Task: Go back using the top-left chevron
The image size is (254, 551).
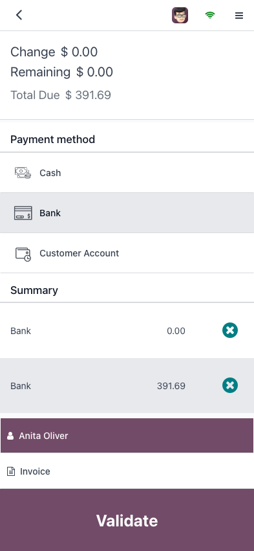Action: coord(19,15)
